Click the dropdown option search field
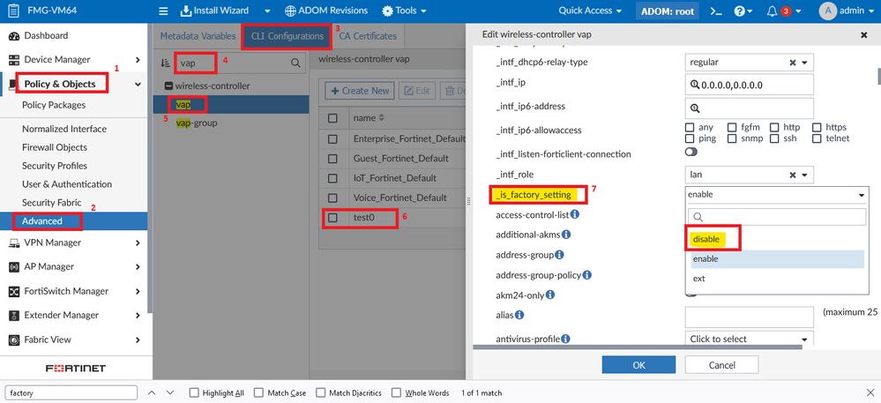This screenshot has width=881, height=403. tap(778, 217)
